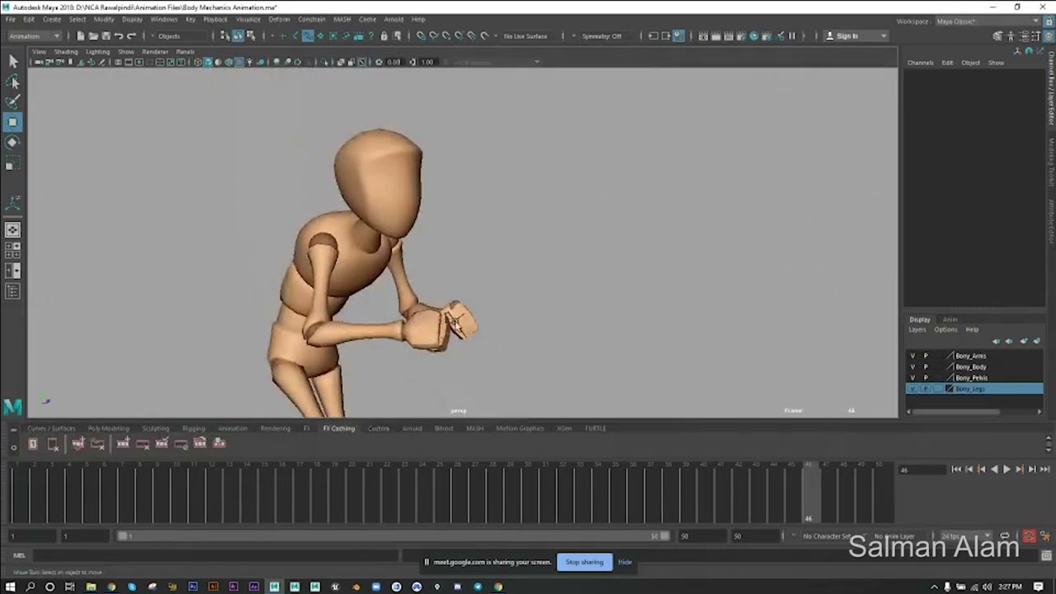This screenshot has width=1056, height=594.
Task: Click Hide link on sharing bar
Action: point(625,562)
